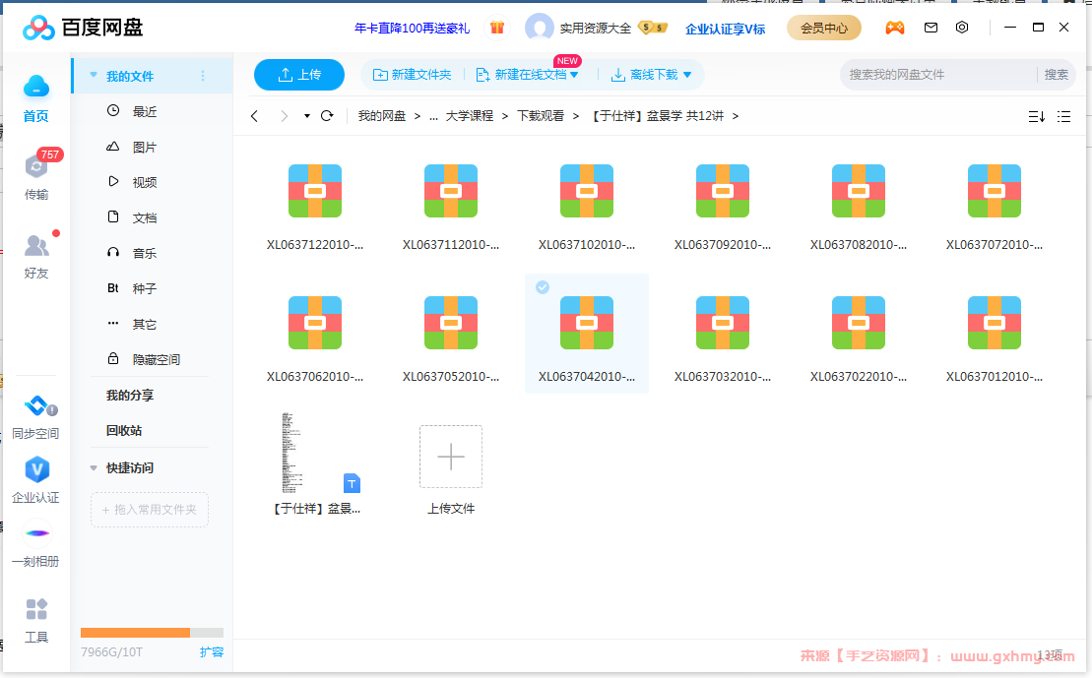Open the sort order icon above the files
The image size is (1092, 678).
(1035, 116)
